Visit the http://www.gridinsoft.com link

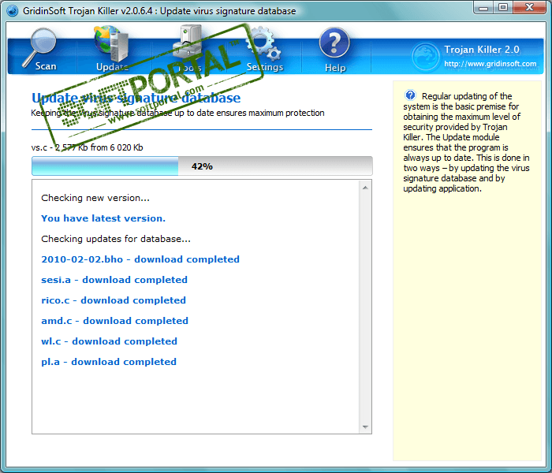pos(490,64)
